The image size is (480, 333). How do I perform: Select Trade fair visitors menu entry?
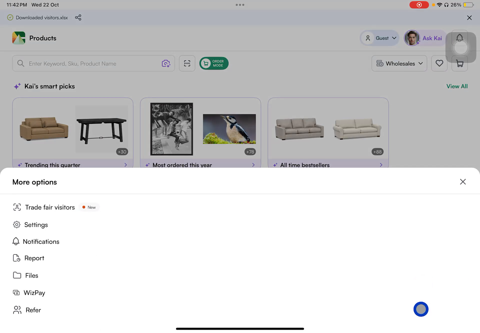click(x=50, y=207)
